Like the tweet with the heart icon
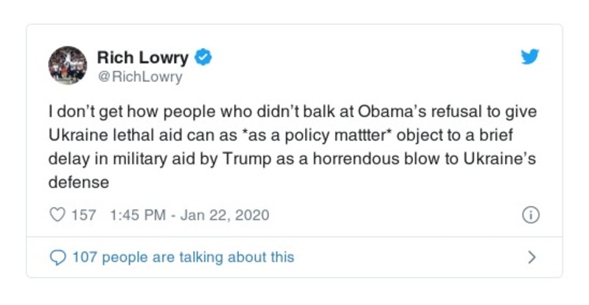589x305 pixels. click(57, 215)
